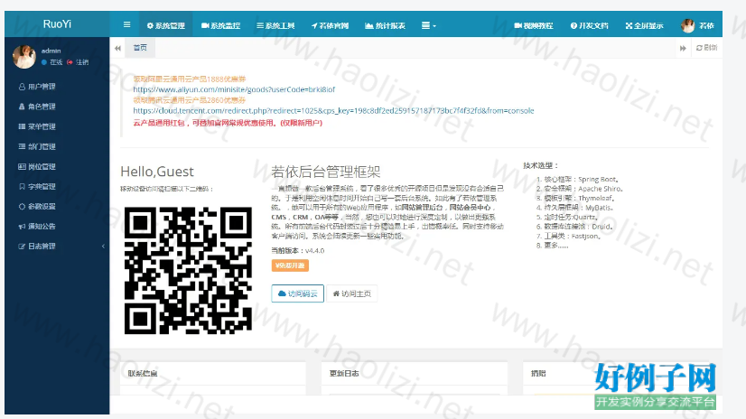Open 用户管理 in the sidebar
Viewport: 746px width, 419px height.
coord(41,87)
